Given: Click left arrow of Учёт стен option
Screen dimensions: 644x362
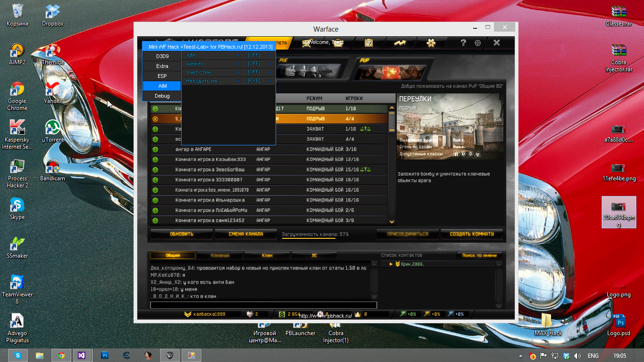Looking at the screenshot, I should (x=238, y=73).
